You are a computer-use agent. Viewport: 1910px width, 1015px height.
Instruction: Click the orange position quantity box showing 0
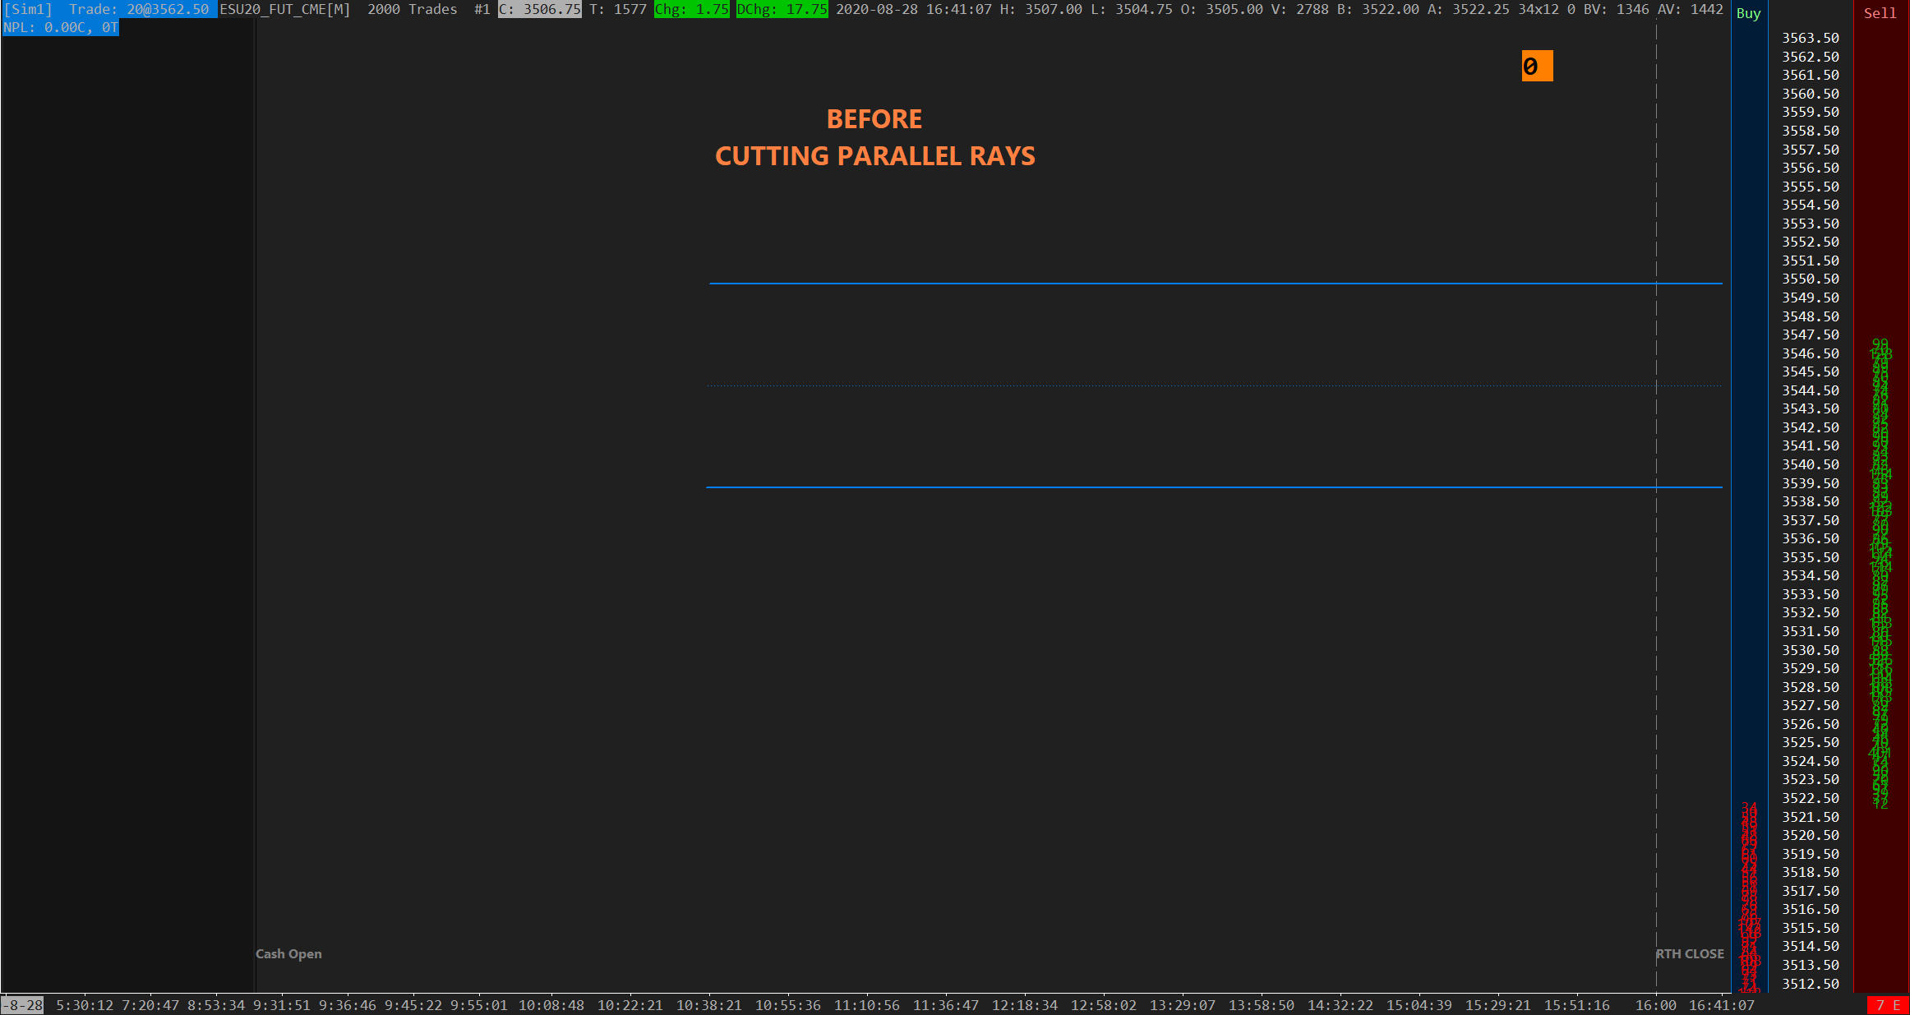[1536, 66]
